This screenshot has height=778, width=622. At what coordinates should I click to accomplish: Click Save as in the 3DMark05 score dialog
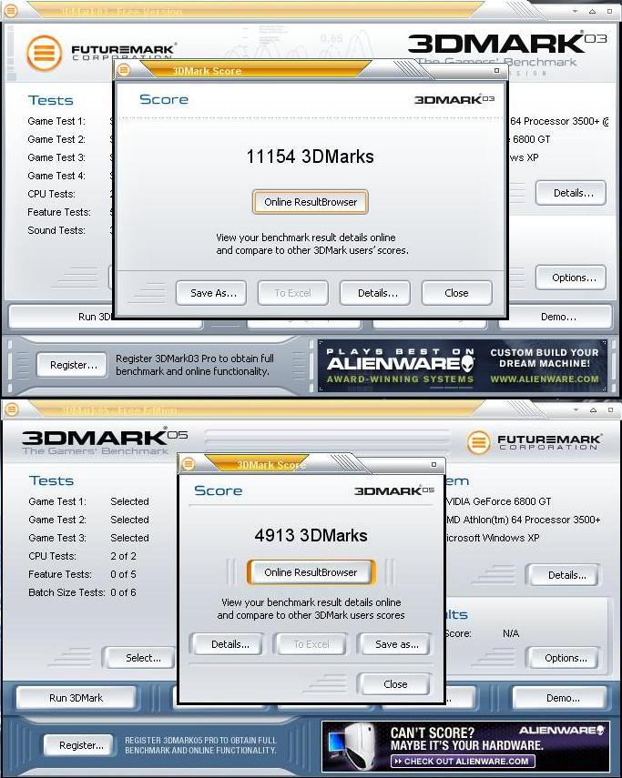coord(395,644)
